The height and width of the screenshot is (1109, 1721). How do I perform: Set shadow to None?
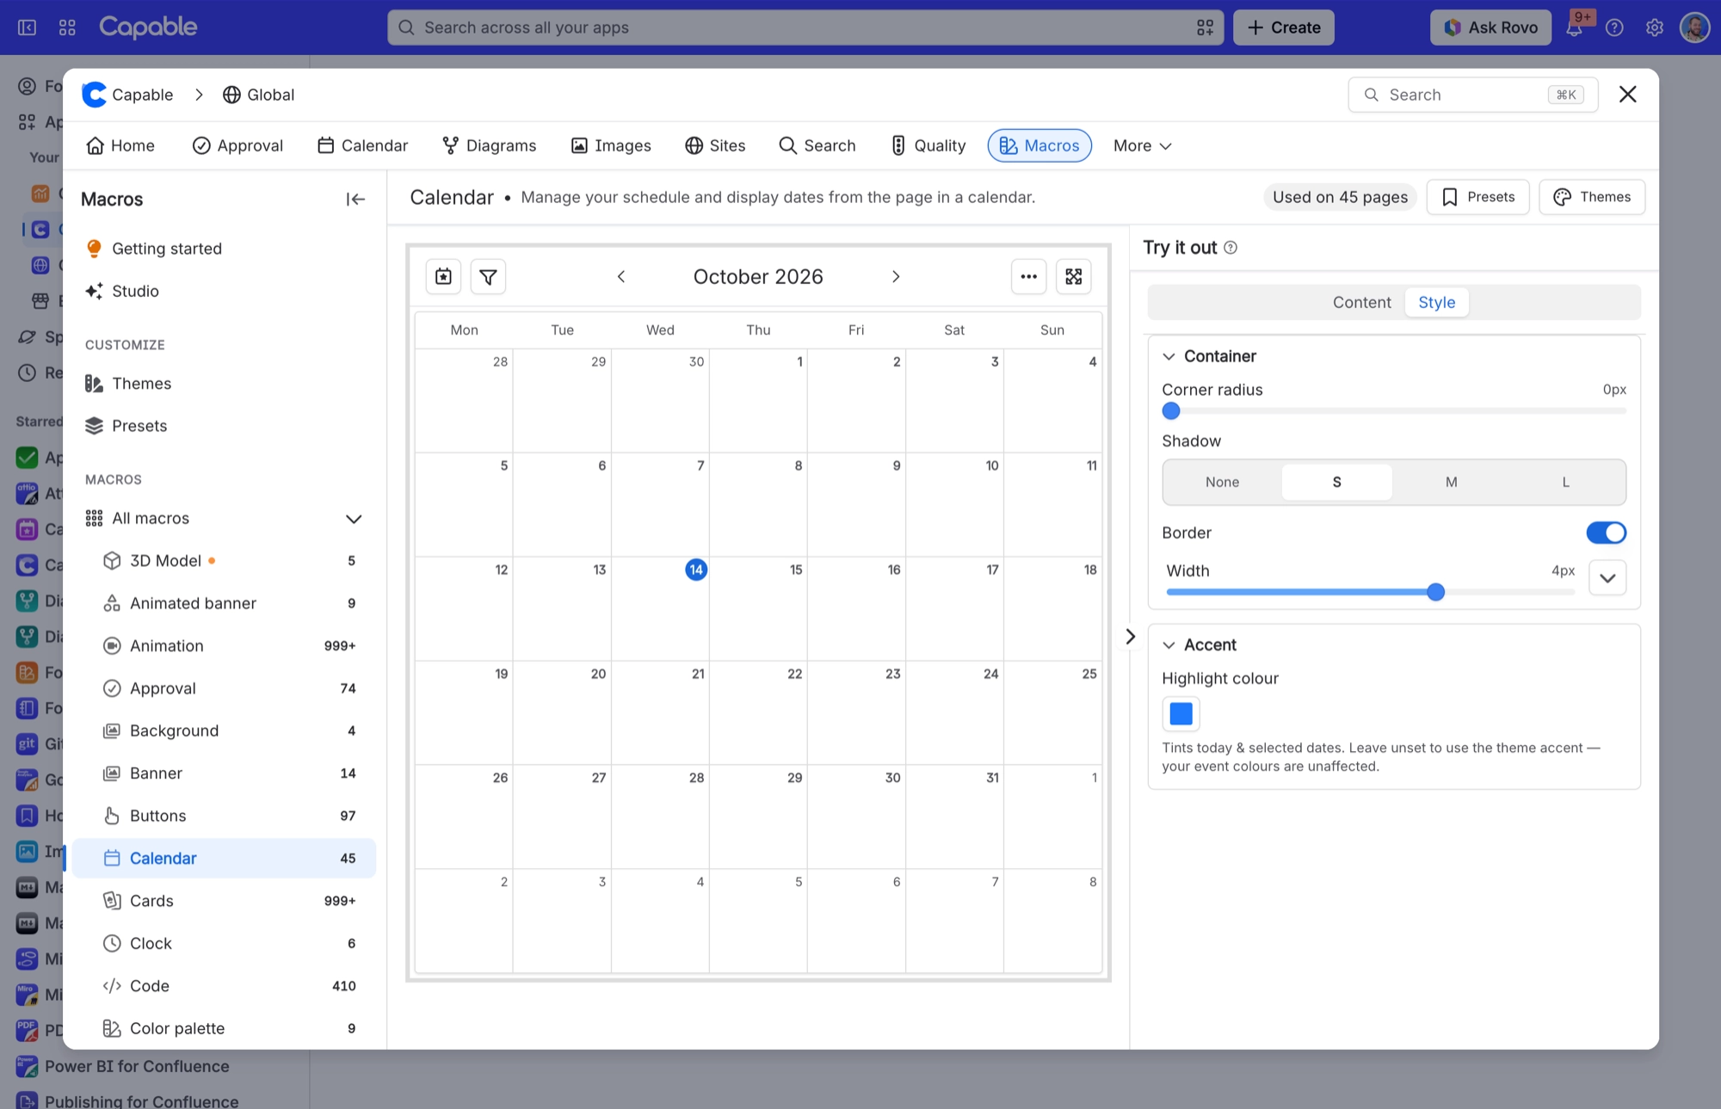1222,482
